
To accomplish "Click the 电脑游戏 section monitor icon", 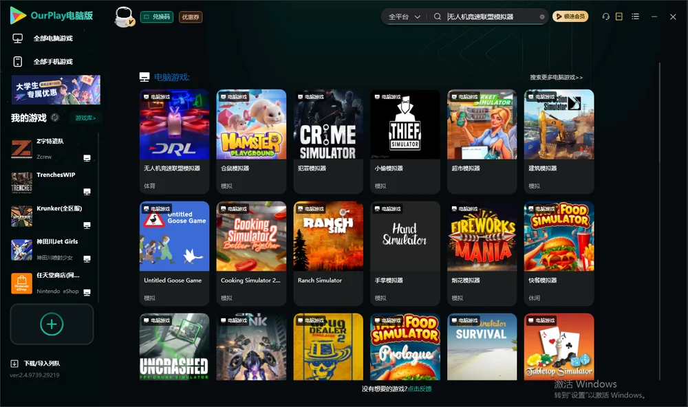I will (144, 77).
